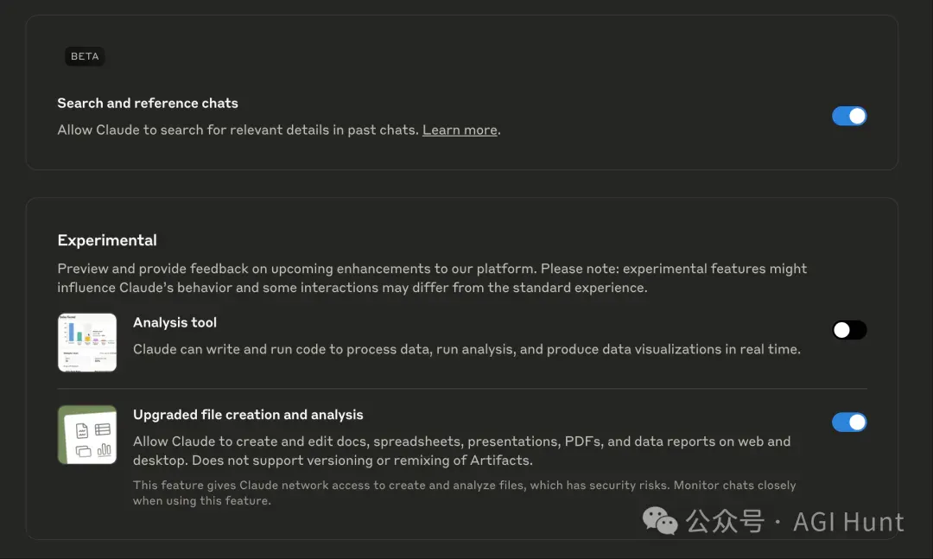Screen dimensions: 933x559
Task: Click the green file creation feature icon
Action: (87, 435)
